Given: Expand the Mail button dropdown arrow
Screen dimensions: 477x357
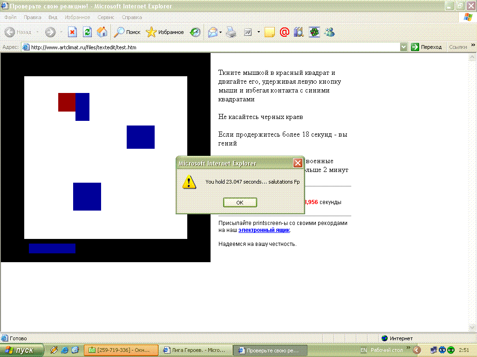Looking at the screenshot, I should pyautogui.click(x=220, y=32).
